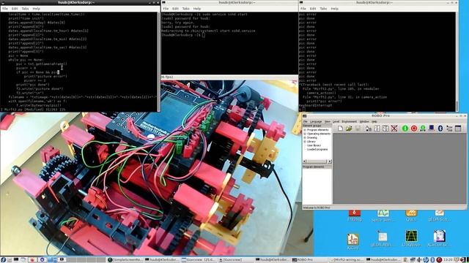Screen dimensions: 469x263
Task: Click the New file icon in ROBO Pro
Action: click(340, 129)
